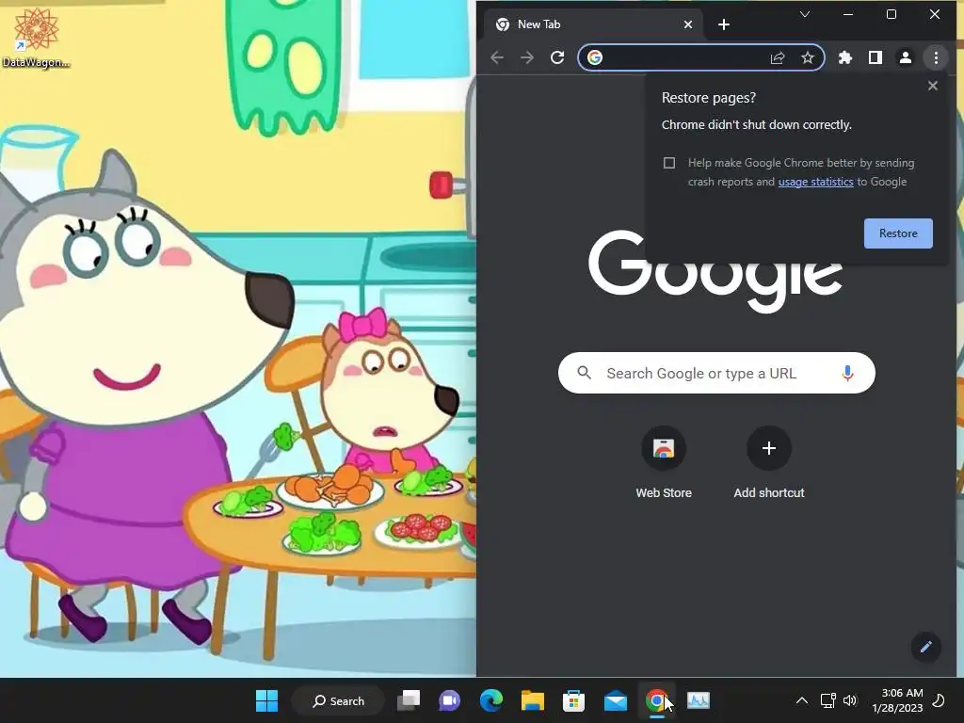Restore previous Chrome pages
The width and height of the screenshot is (964, 723).
tap(898, 233)
